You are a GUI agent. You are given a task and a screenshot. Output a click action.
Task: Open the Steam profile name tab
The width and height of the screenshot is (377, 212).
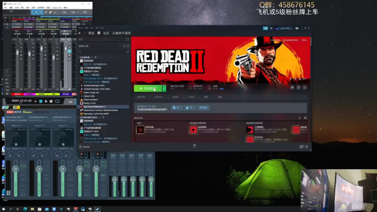(122, 33)
